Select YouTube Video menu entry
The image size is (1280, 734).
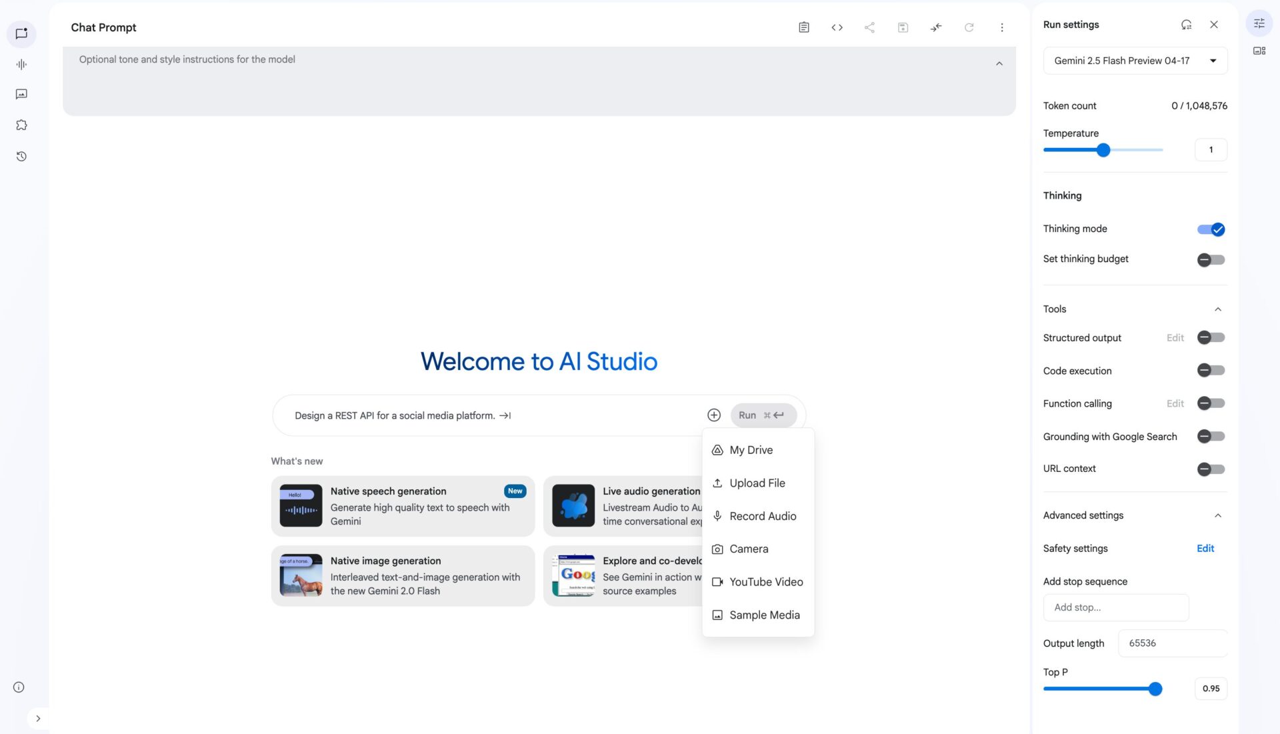tap(758, 582)
